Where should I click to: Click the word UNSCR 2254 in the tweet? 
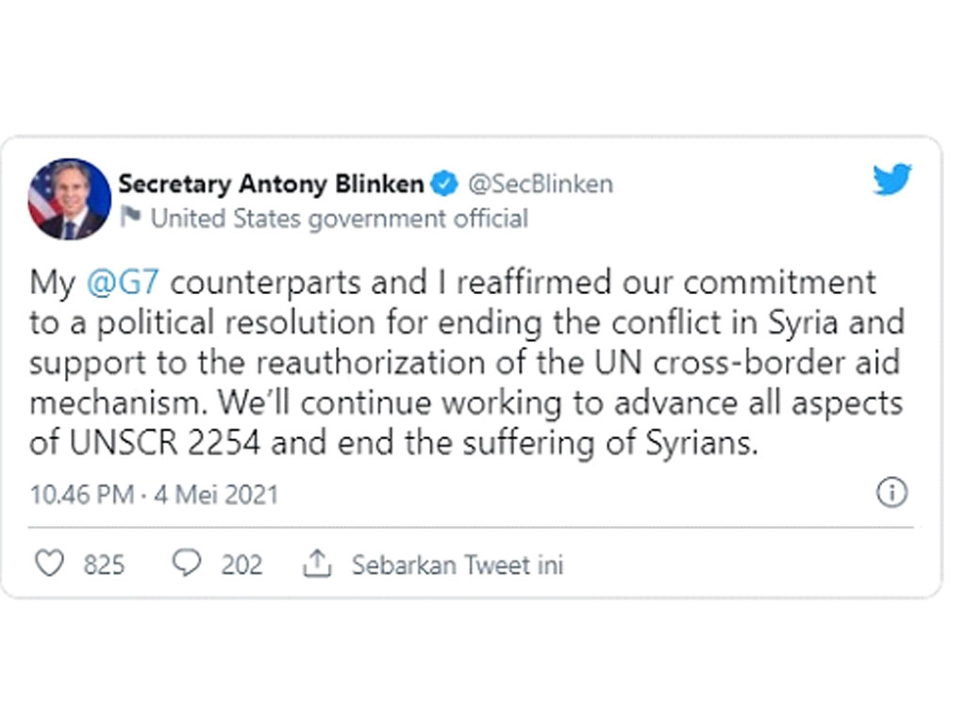pos(165,443)
